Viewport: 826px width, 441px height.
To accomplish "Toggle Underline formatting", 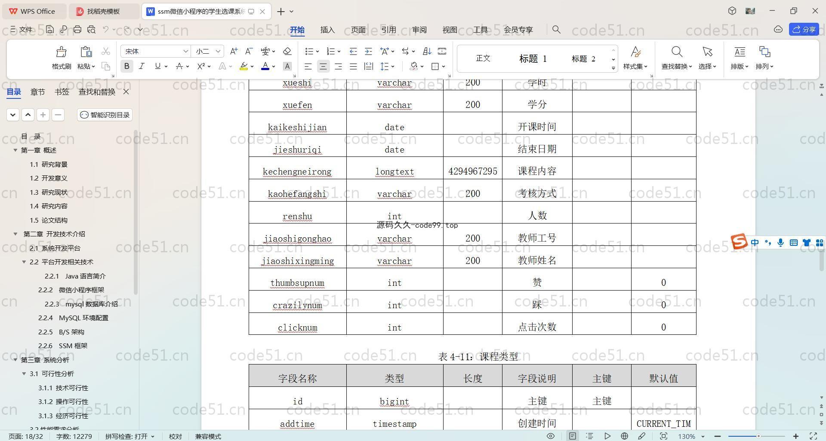I will click(x=157, y=66).
